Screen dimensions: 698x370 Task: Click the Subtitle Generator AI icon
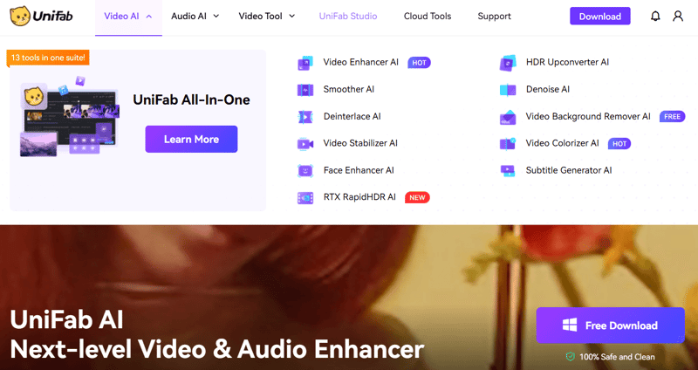508,171
